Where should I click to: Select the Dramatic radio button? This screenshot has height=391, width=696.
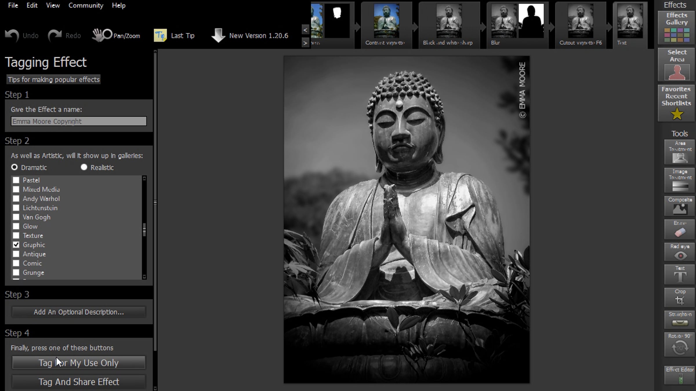tap(14, 167)
